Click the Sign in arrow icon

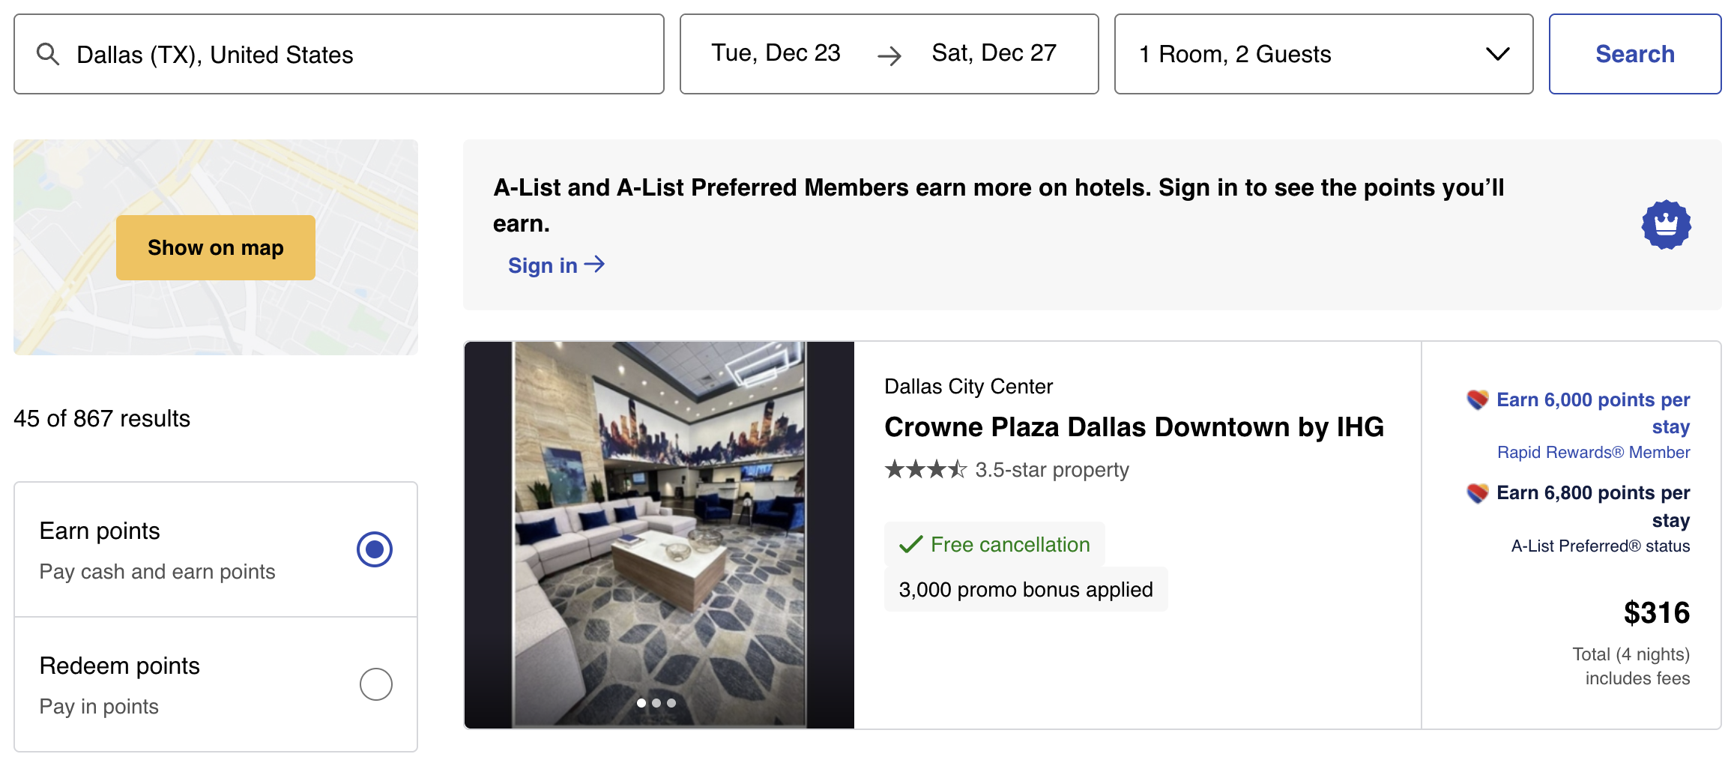[596, 264]
